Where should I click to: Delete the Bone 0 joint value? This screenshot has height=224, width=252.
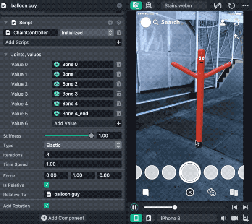118,64
